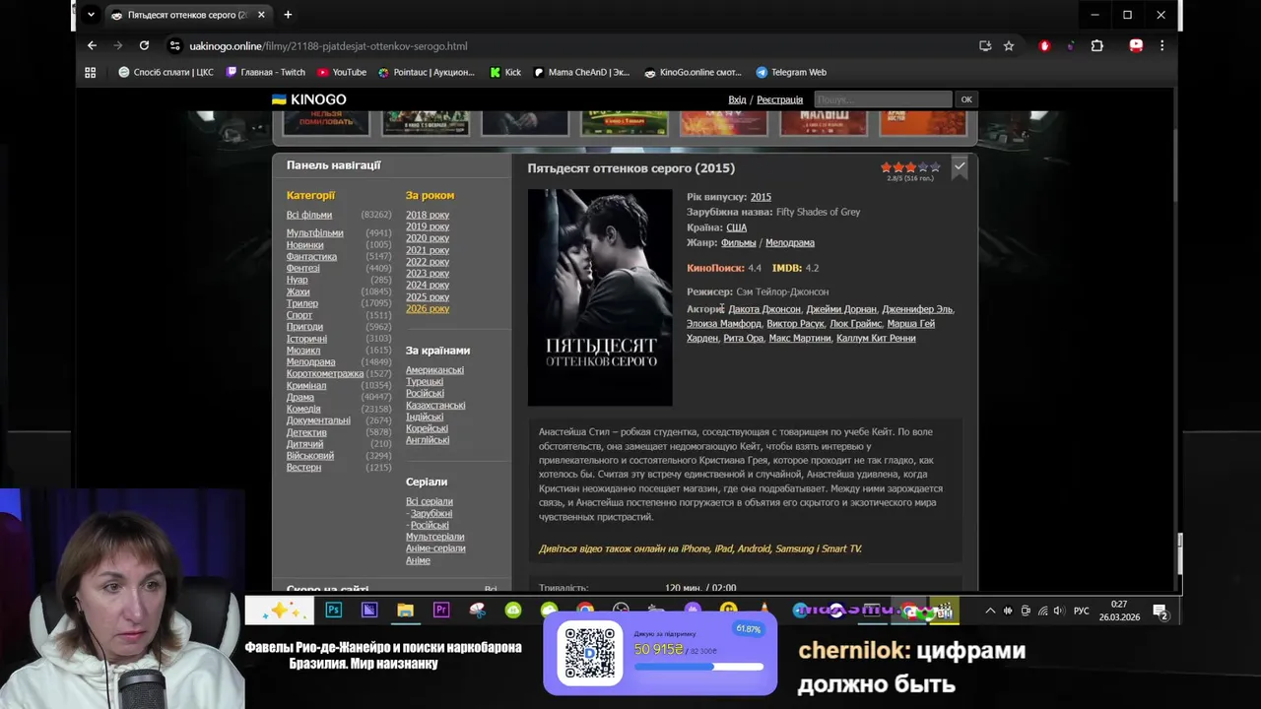Screen dimensions: 1261x709
Task: Click the OK search button
Action: (965, 99)
